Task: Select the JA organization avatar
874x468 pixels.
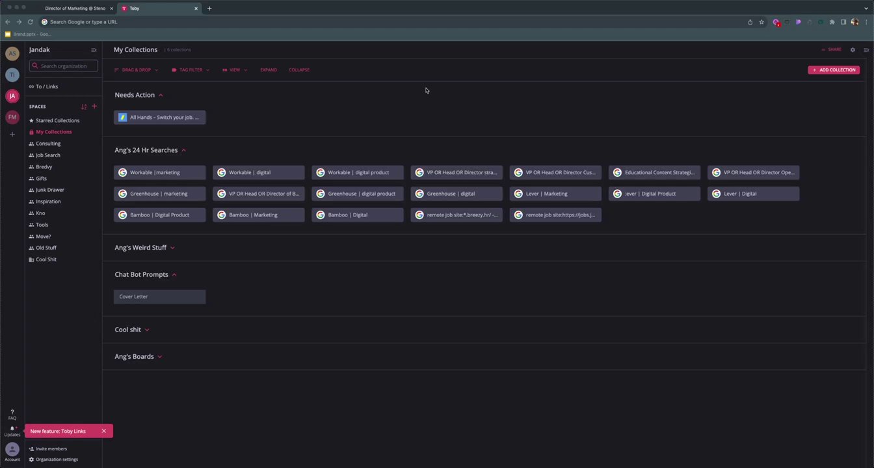Action: click(12, 96)
